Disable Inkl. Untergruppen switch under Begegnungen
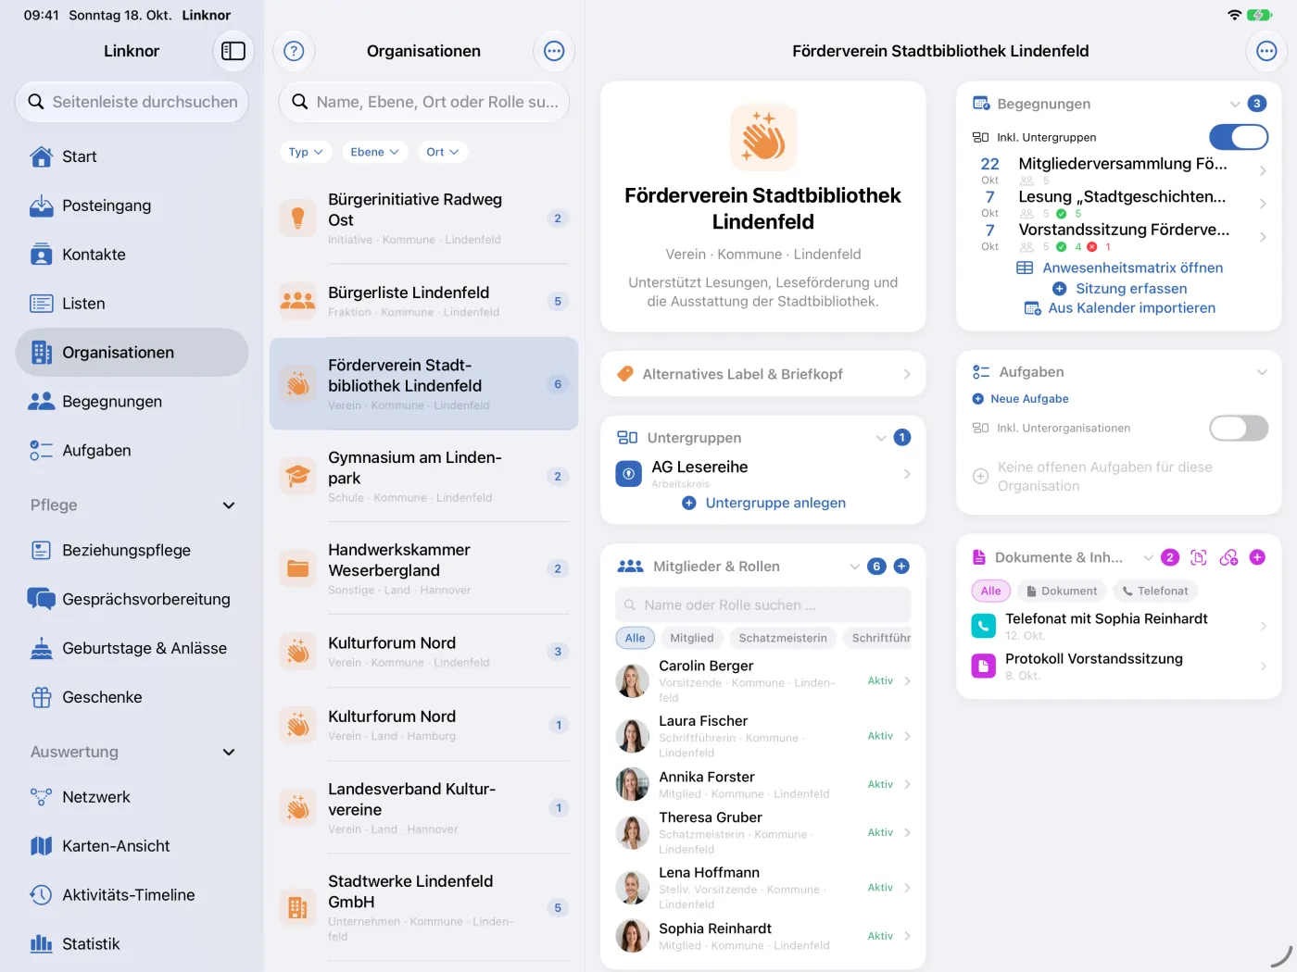This screenshot has height=972, width=1297. 1239,137
